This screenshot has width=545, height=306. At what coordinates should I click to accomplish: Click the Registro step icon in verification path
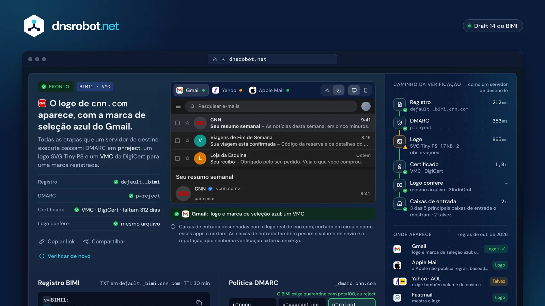(400, 104)
